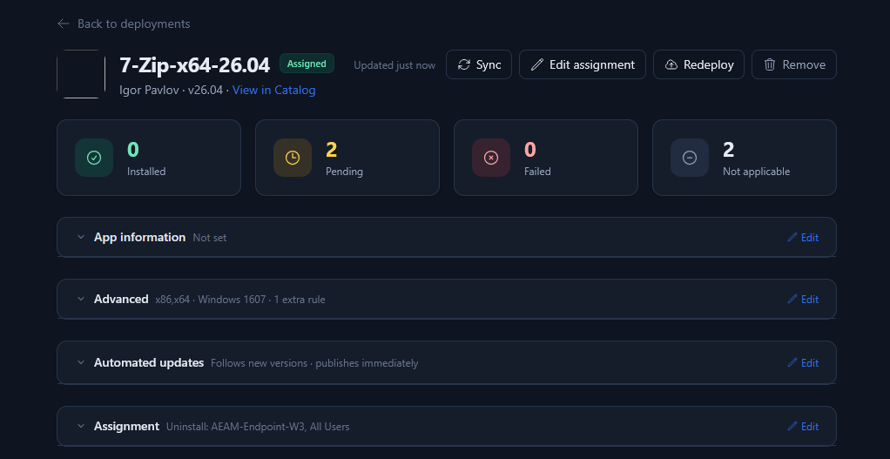890x459 pixels.
Task: Click the 7-Zip app logo placeholder
Action: pos(81,74)
